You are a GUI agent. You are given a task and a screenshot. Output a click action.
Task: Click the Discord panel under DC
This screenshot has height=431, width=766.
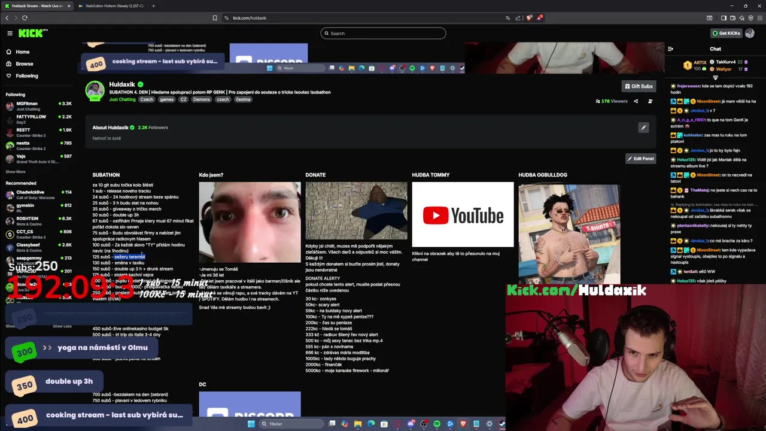250,404
